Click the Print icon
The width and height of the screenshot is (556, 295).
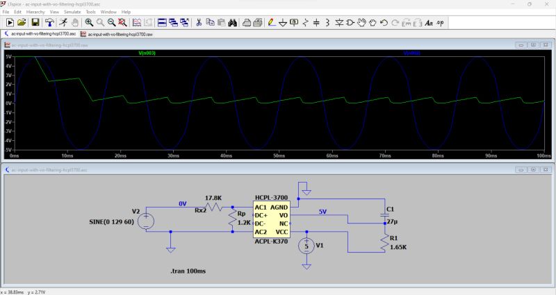pyautogui.click(x=247, y=23)
